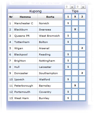Click the 1 column header under Tips
This screenshot has height=114, width=95.
point(68,17)
